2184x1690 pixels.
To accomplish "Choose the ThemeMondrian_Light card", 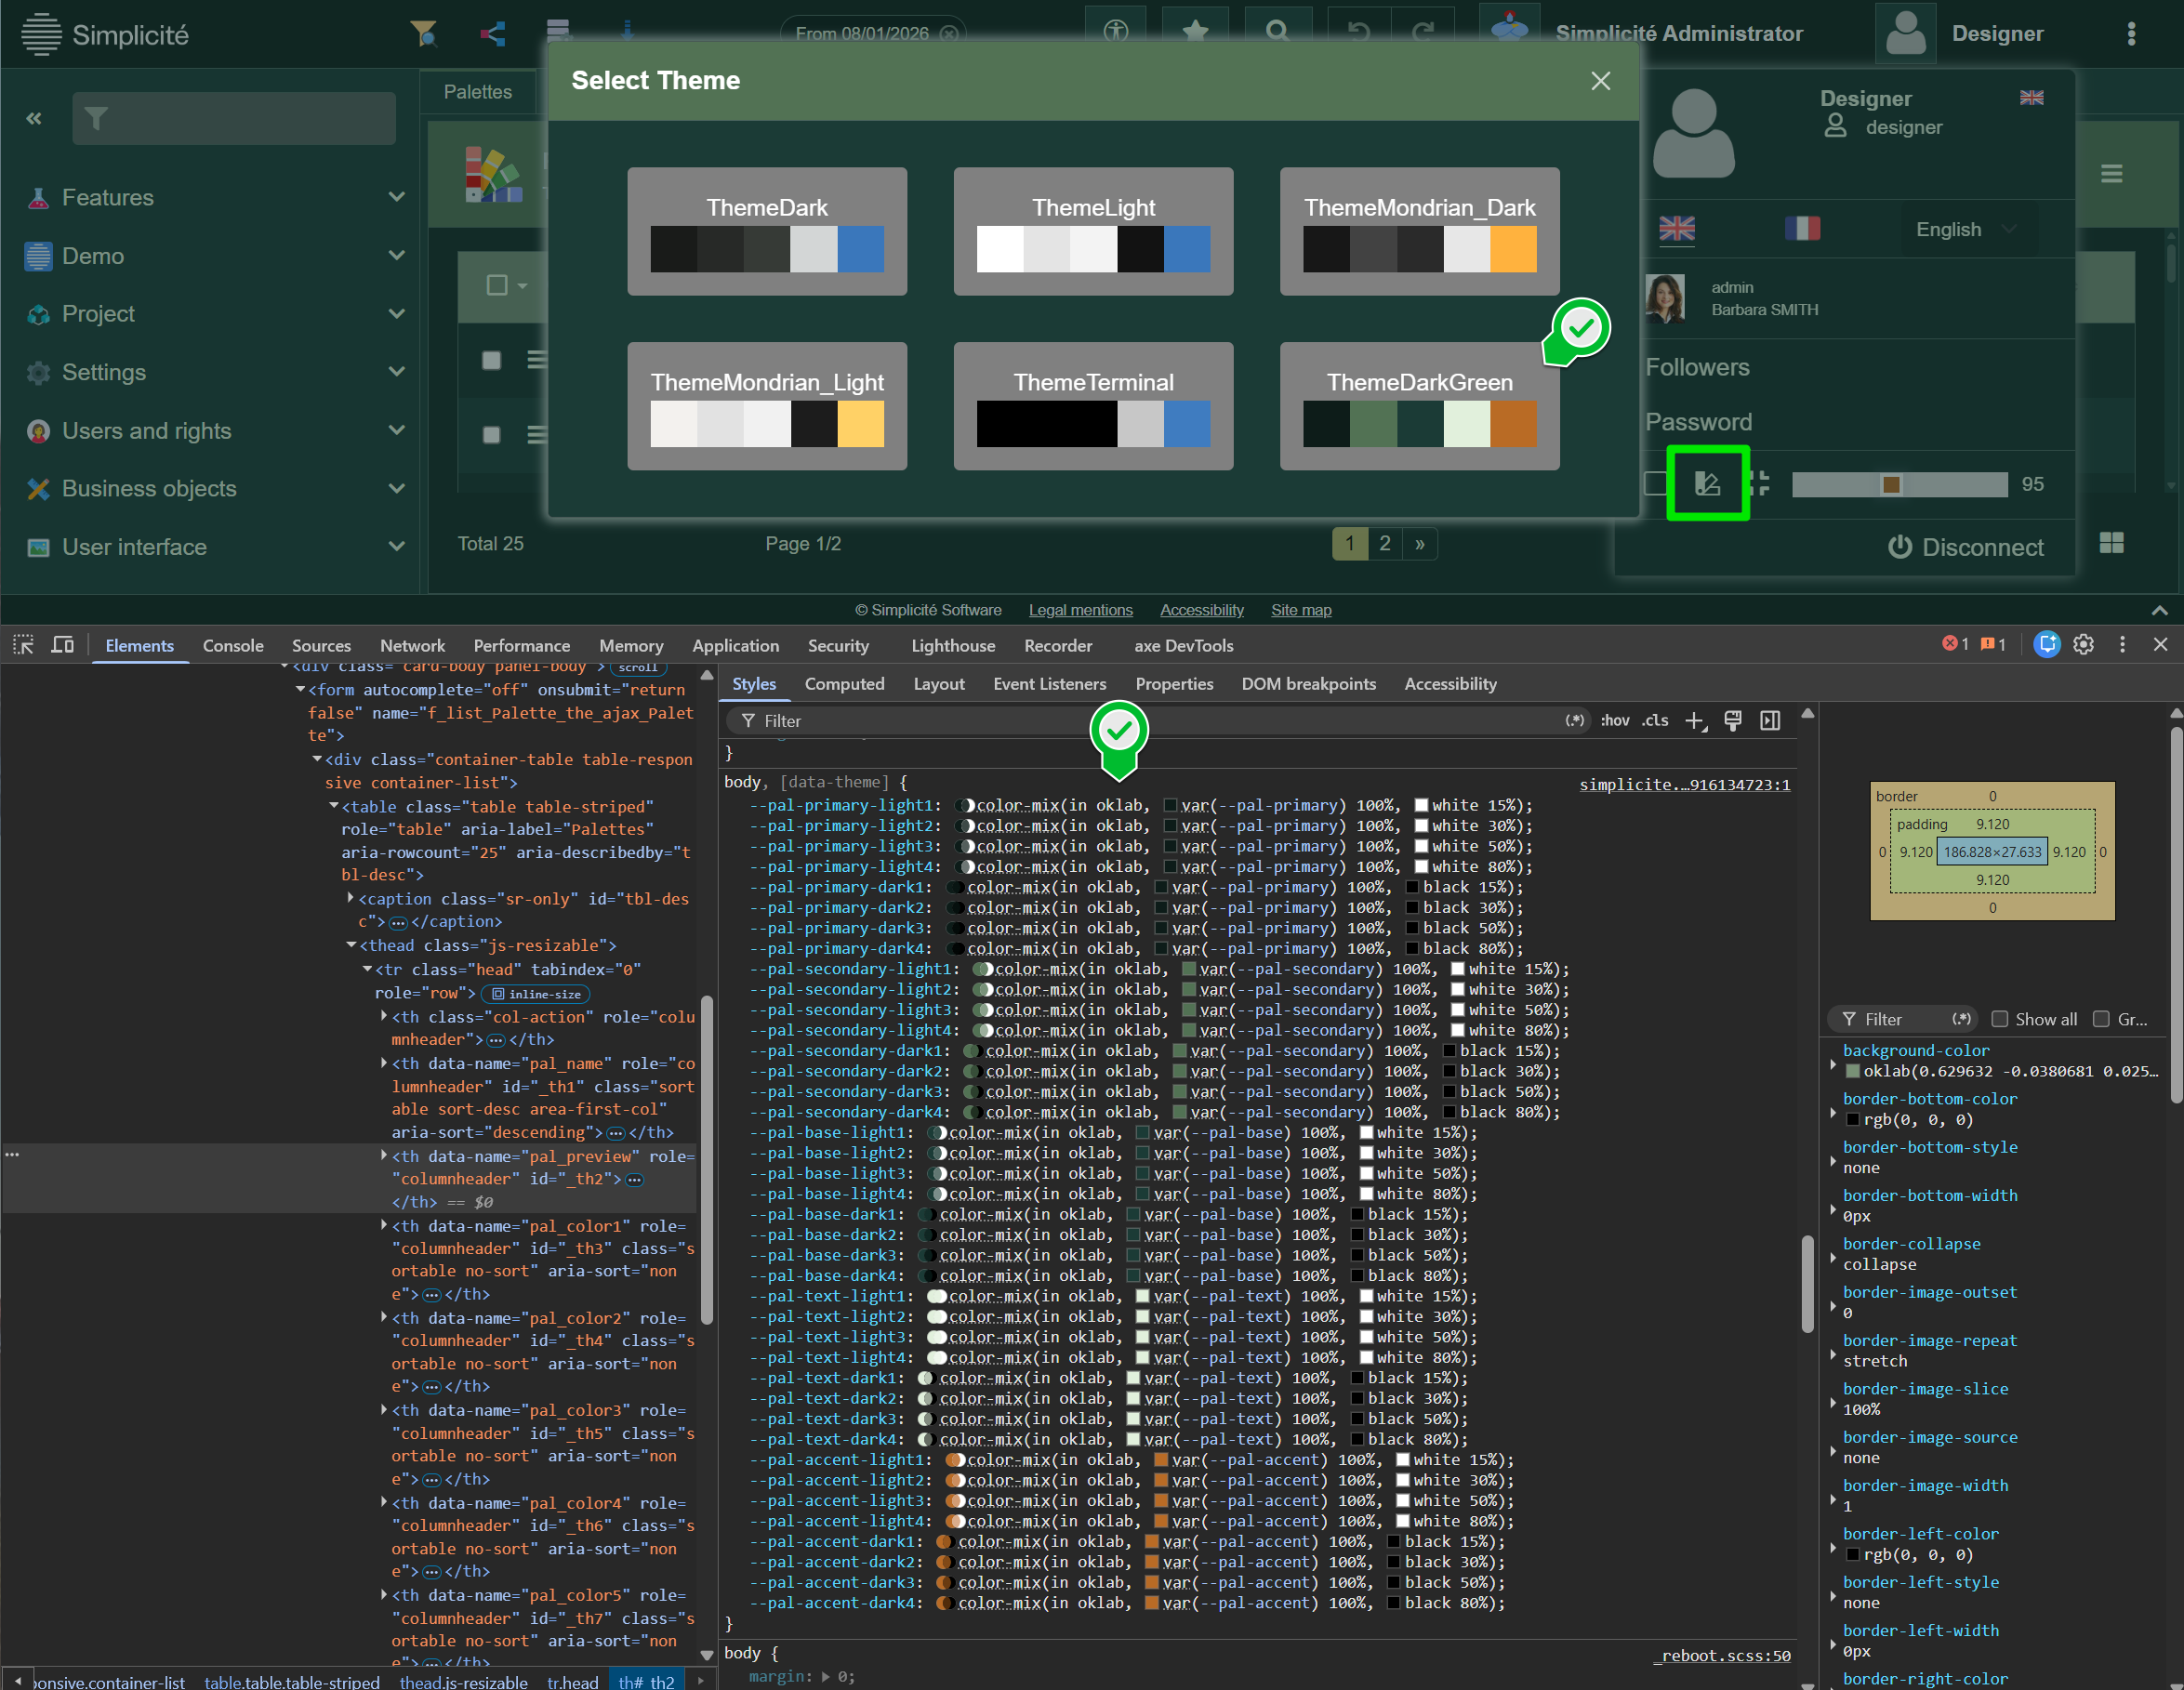I will 767,406.
